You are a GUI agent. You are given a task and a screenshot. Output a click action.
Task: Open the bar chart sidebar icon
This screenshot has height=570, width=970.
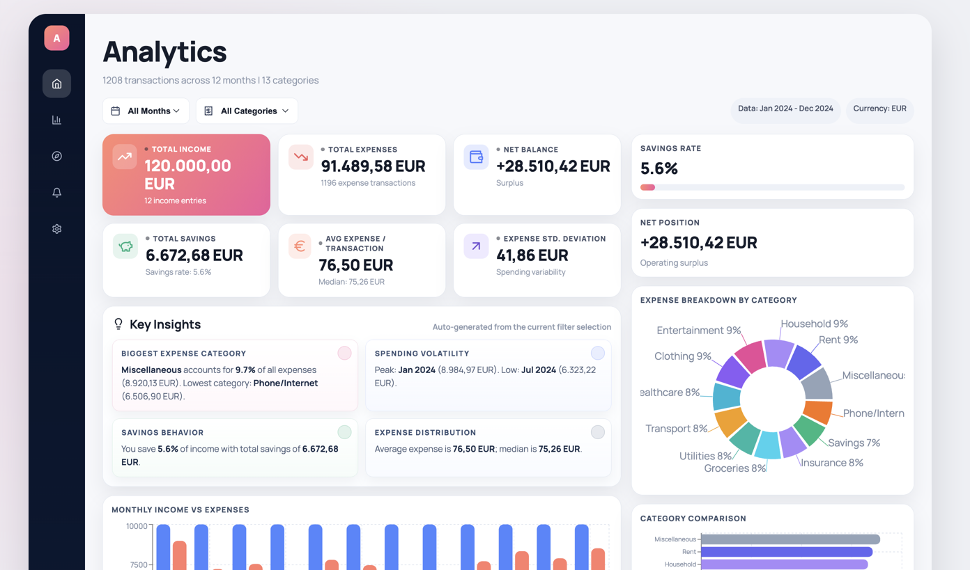[x=56, y=120]
